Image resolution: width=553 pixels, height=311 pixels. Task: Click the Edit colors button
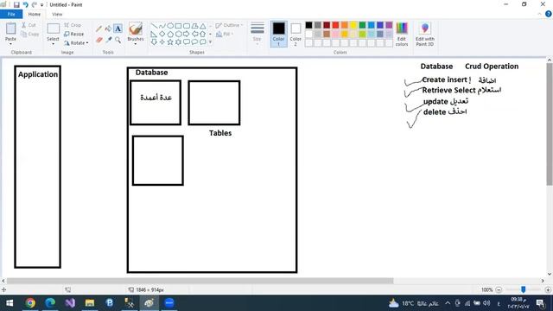(402, 35)
